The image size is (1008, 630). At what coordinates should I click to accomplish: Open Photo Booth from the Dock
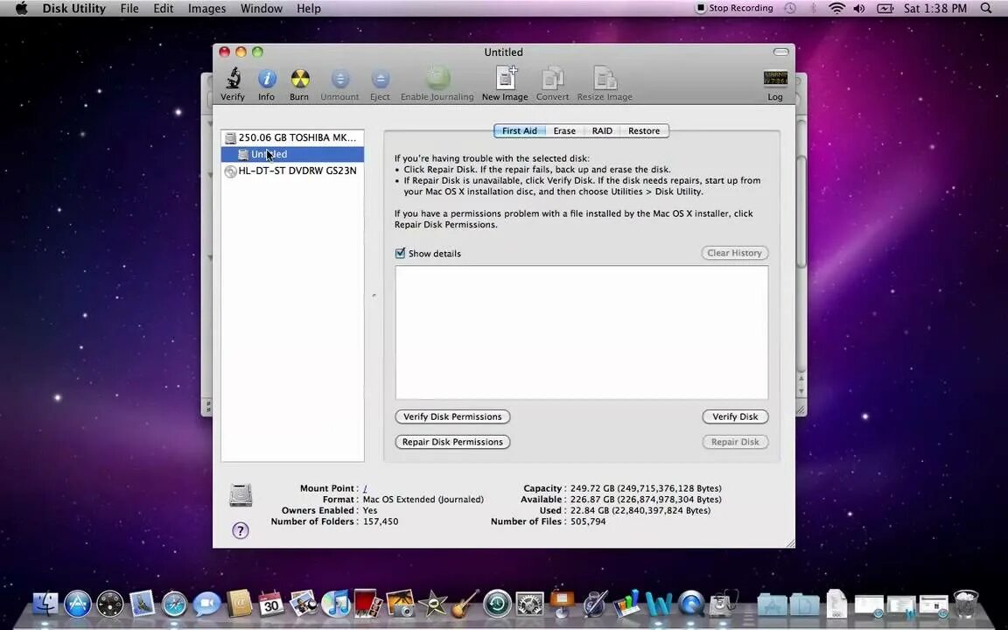[x=368, y=604]
